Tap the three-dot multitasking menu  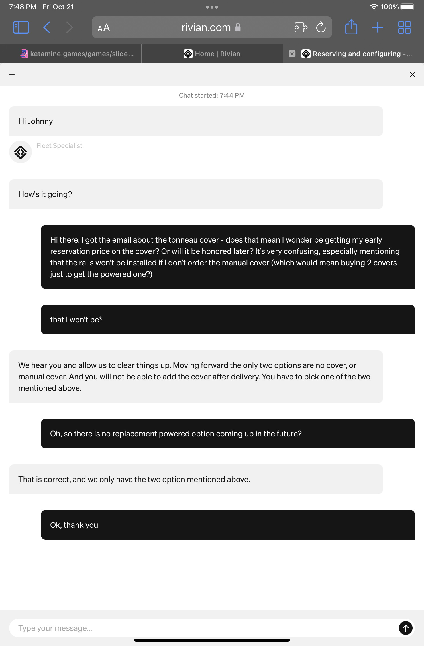212,7
